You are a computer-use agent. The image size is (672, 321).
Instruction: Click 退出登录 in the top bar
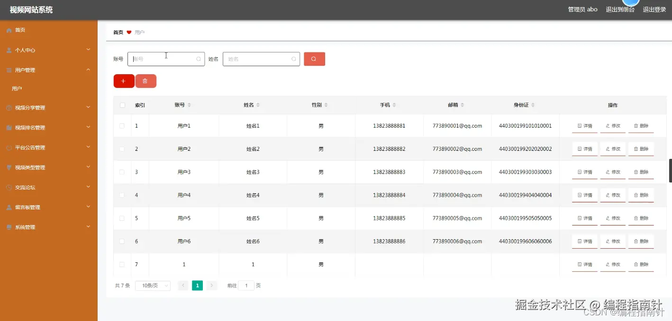tap(654, 9)
